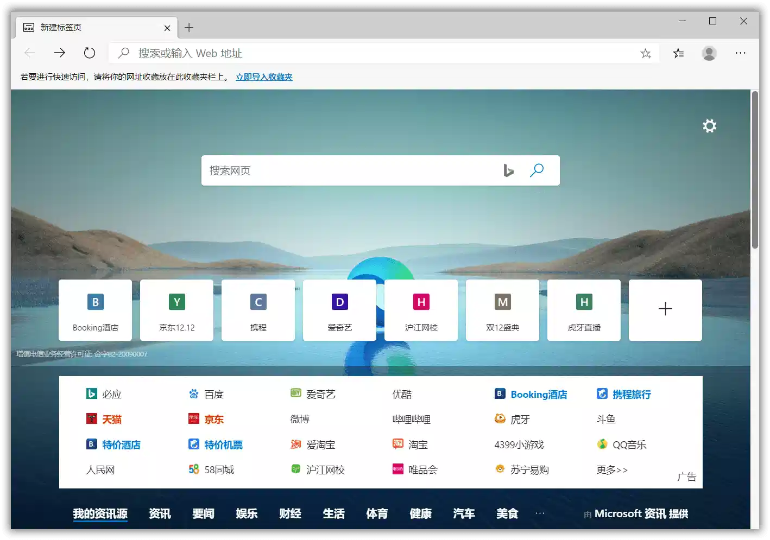Image resolution: width=770 pixels, height=540 pixels.
Task: Expand more news categories with the ellipsis
Action: pyautogui.click(x=540, y=513)
